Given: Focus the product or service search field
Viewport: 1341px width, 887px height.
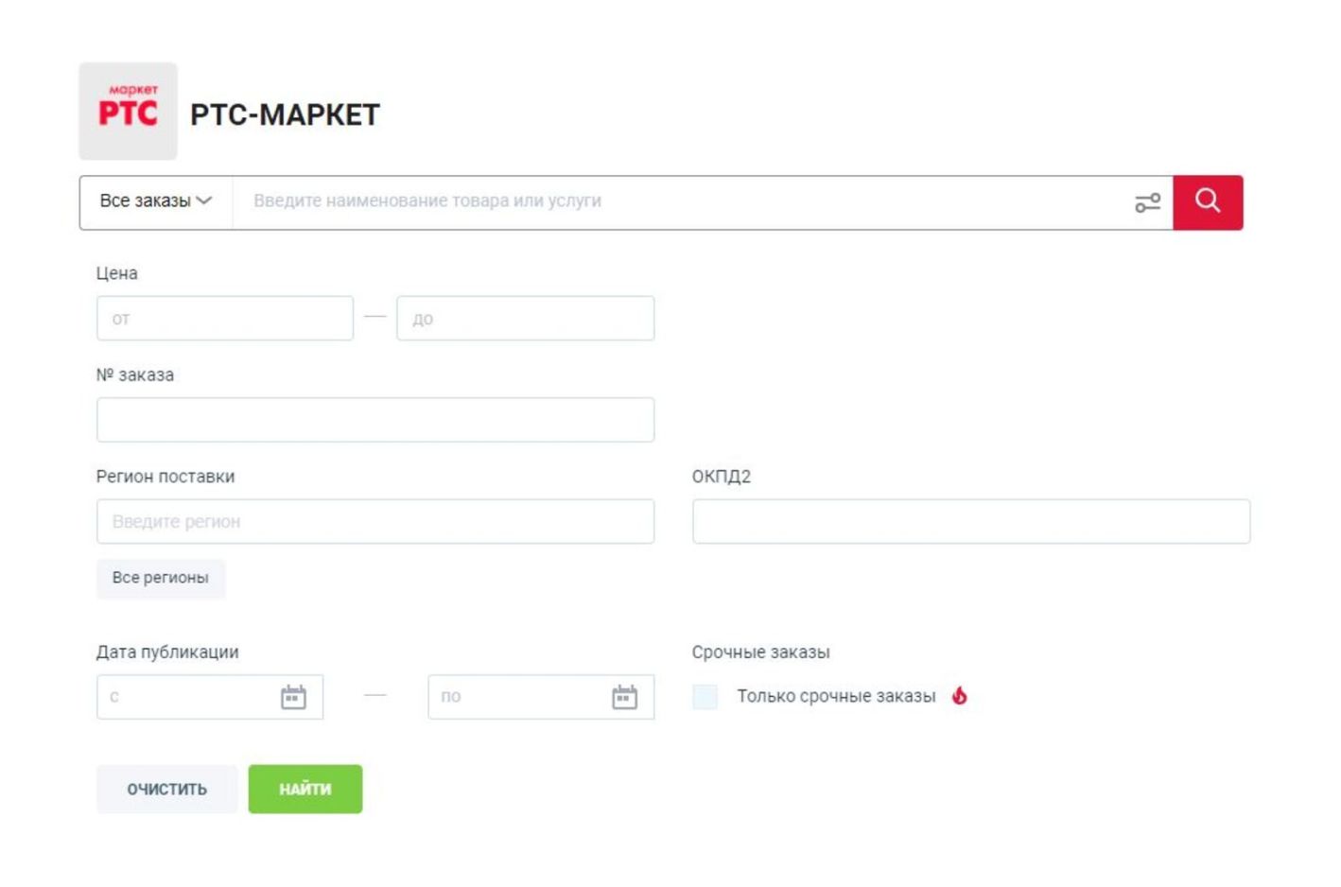Looking at the screenshot, I should pos(681,201).
